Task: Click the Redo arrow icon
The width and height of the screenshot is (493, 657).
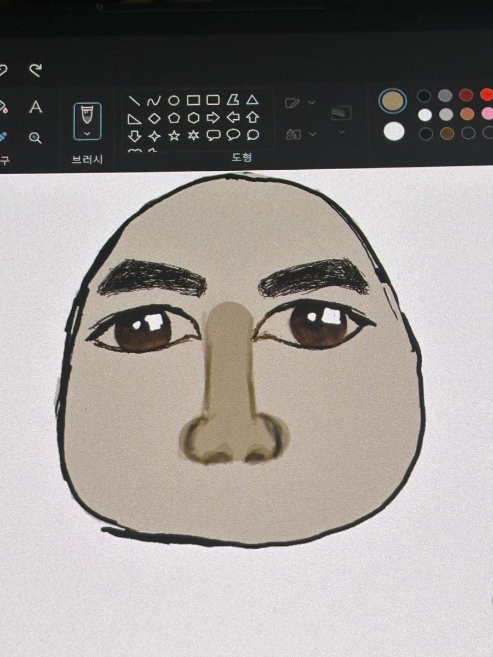Action: tap(35, 70)
